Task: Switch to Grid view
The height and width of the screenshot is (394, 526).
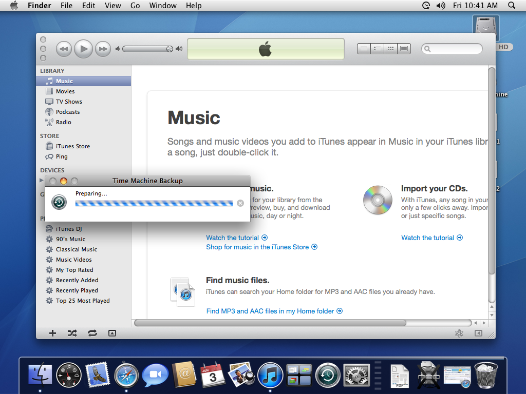Action: pyautogui.click(x=390, y=49)
